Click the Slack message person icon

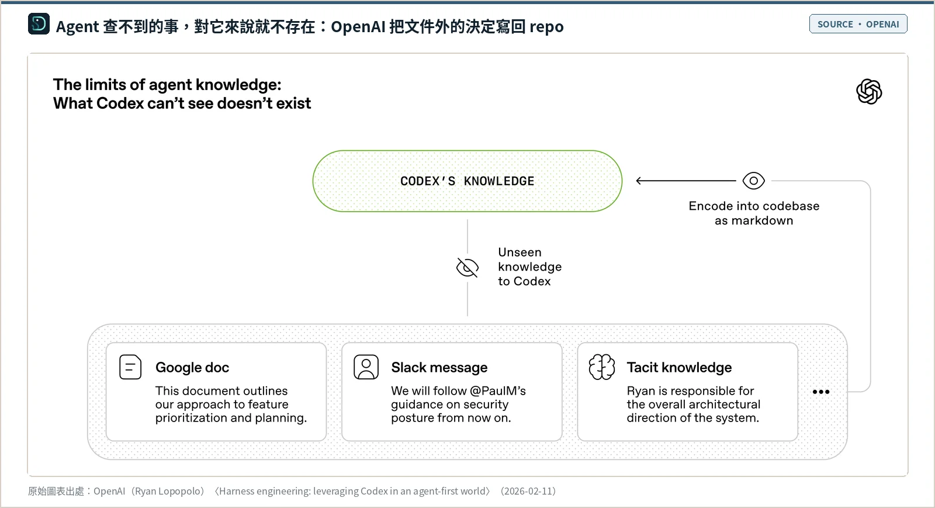click(x=366, y=367)
